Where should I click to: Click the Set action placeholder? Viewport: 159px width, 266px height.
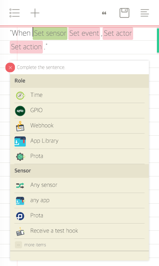click(26, 47)
